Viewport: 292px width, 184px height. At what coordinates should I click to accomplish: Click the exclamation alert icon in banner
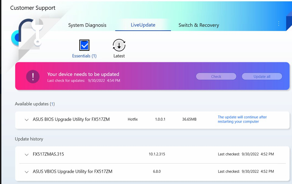click(33, 76)
